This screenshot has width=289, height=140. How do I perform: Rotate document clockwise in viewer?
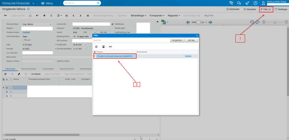257,22
